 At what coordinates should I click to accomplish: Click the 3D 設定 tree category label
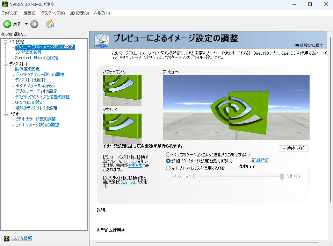16,42
